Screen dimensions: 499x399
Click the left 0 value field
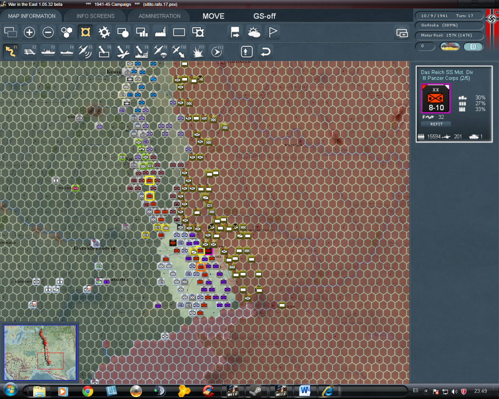tap(425, 46)
